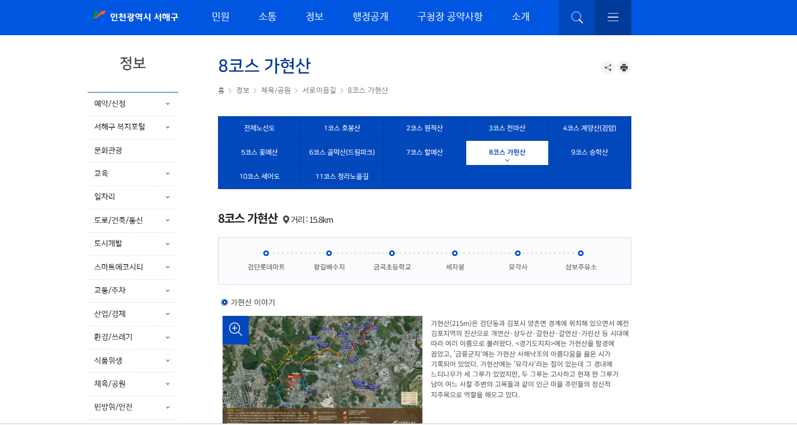The width and height of the screenshot is (797, 425).
Task: Click the 인천광역시 서해구 logo
Action: [x=133, y=17]
